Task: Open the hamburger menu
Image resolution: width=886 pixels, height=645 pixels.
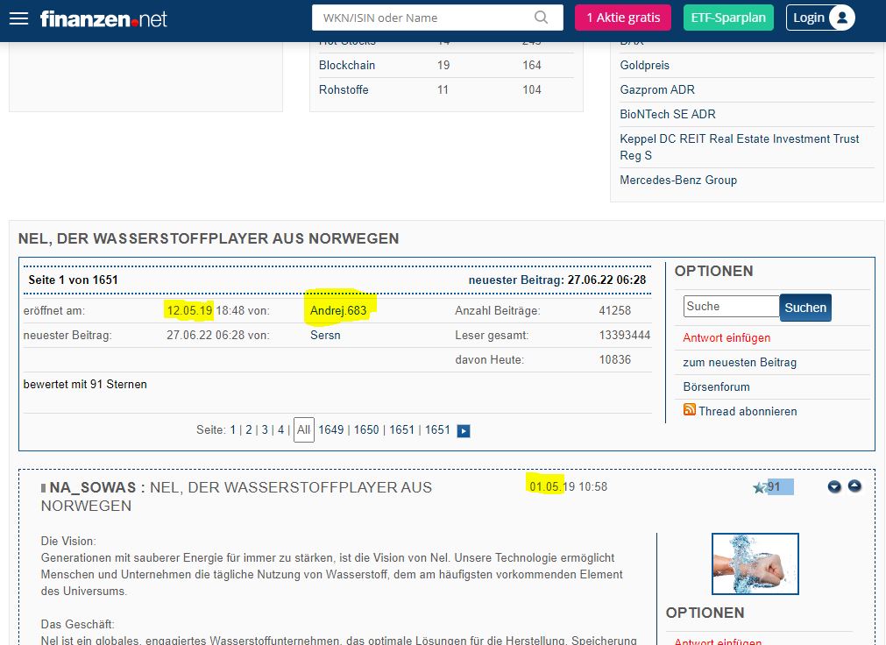Action: click(18, 18)
